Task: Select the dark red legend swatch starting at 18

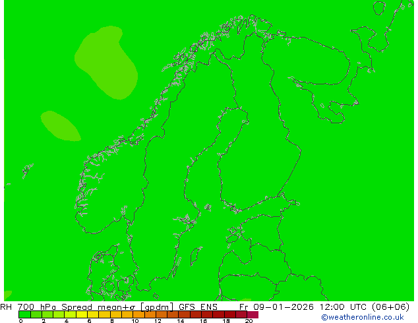Action: pos(230,314)
